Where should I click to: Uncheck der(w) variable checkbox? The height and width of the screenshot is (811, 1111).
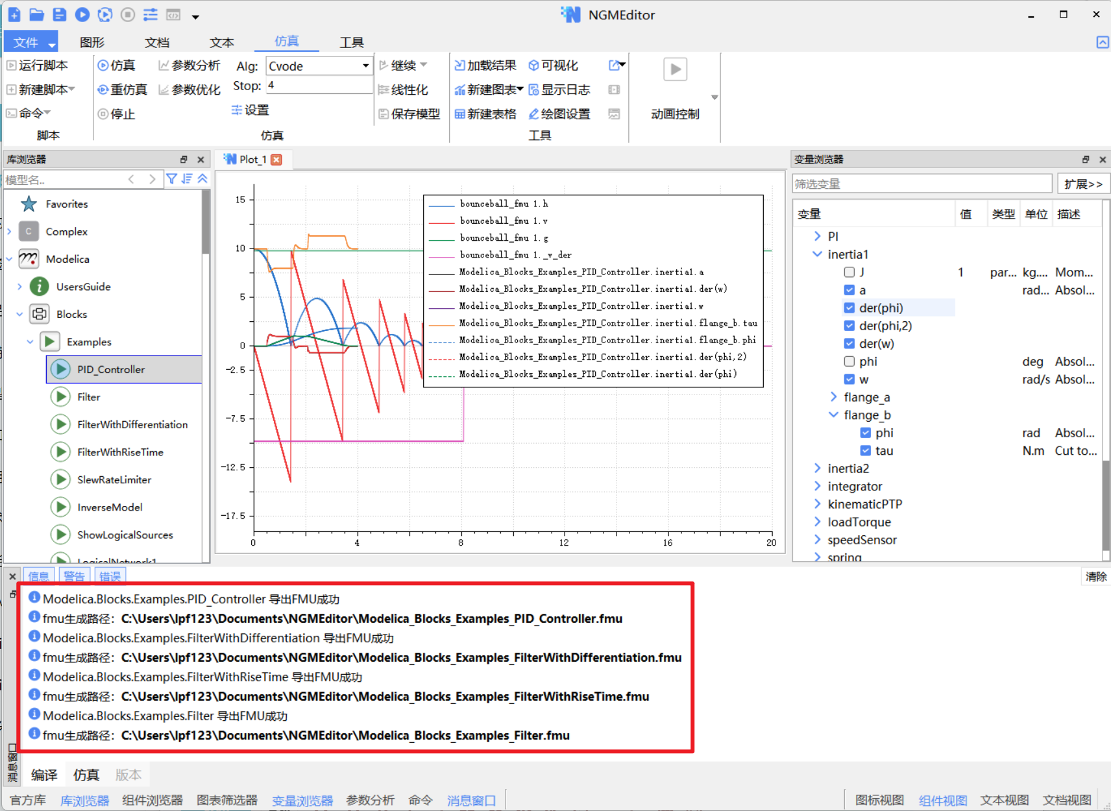pos(849,344)
